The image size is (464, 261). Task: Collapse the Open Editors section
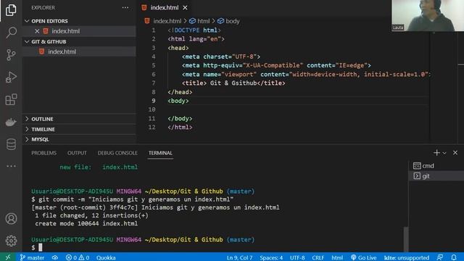[x=79, y=21]
